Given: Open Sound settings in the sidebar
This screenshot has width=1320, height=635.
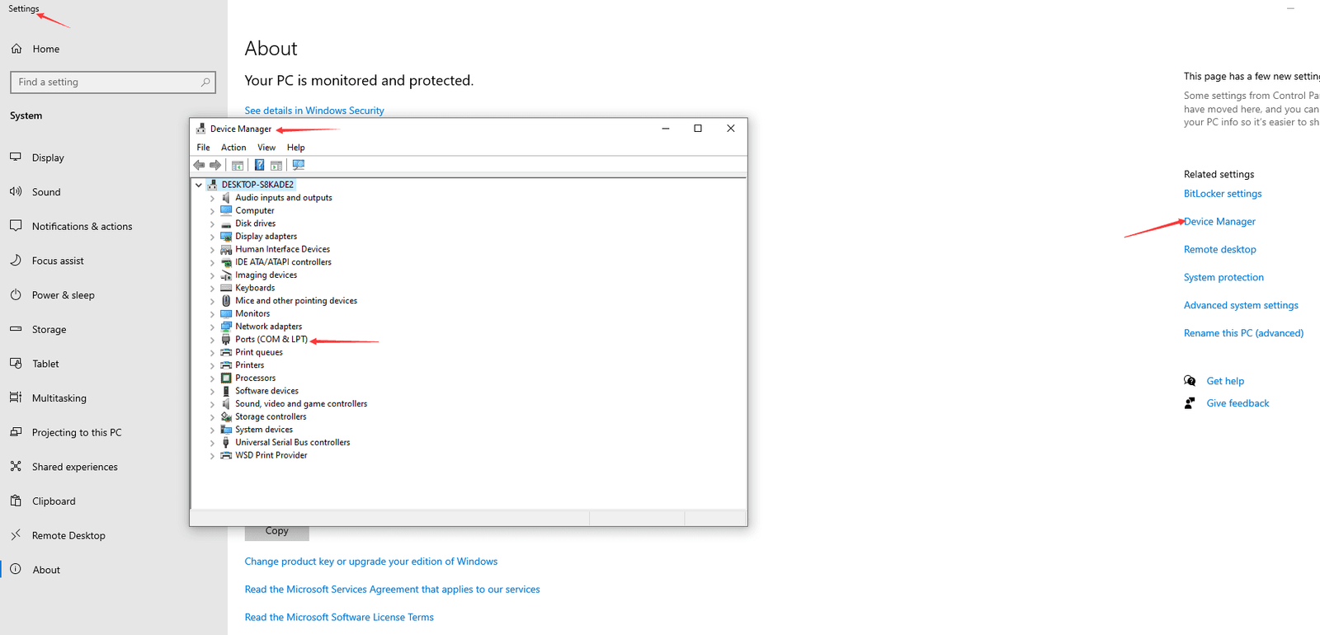Looking at the screenshot, I should click(46, 192).
